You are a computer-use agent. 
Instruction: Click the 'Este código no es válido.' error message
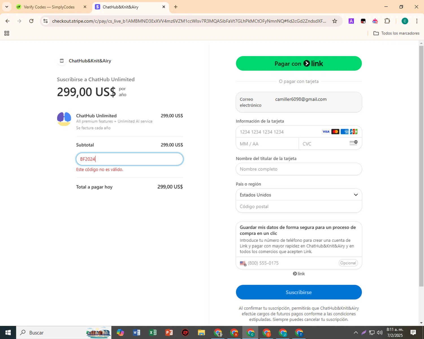click(x=99, y=169)
